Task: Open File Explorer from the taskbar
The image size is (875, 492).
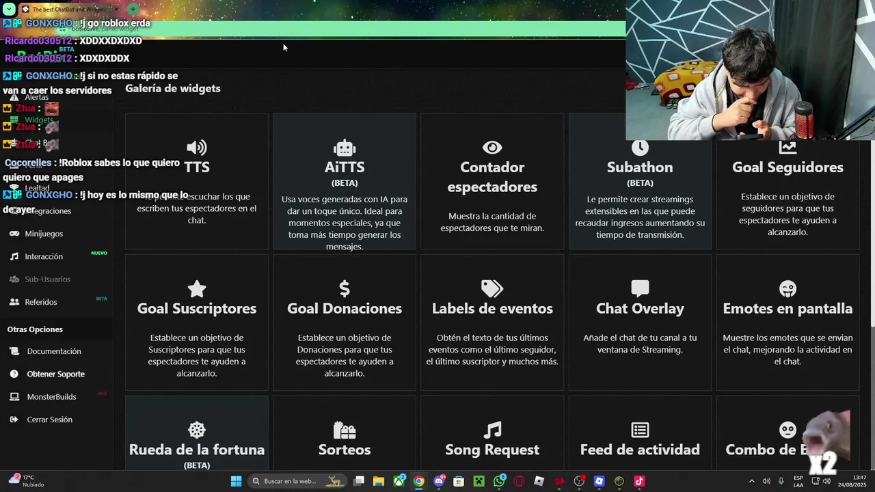Action: coord(379,481)
